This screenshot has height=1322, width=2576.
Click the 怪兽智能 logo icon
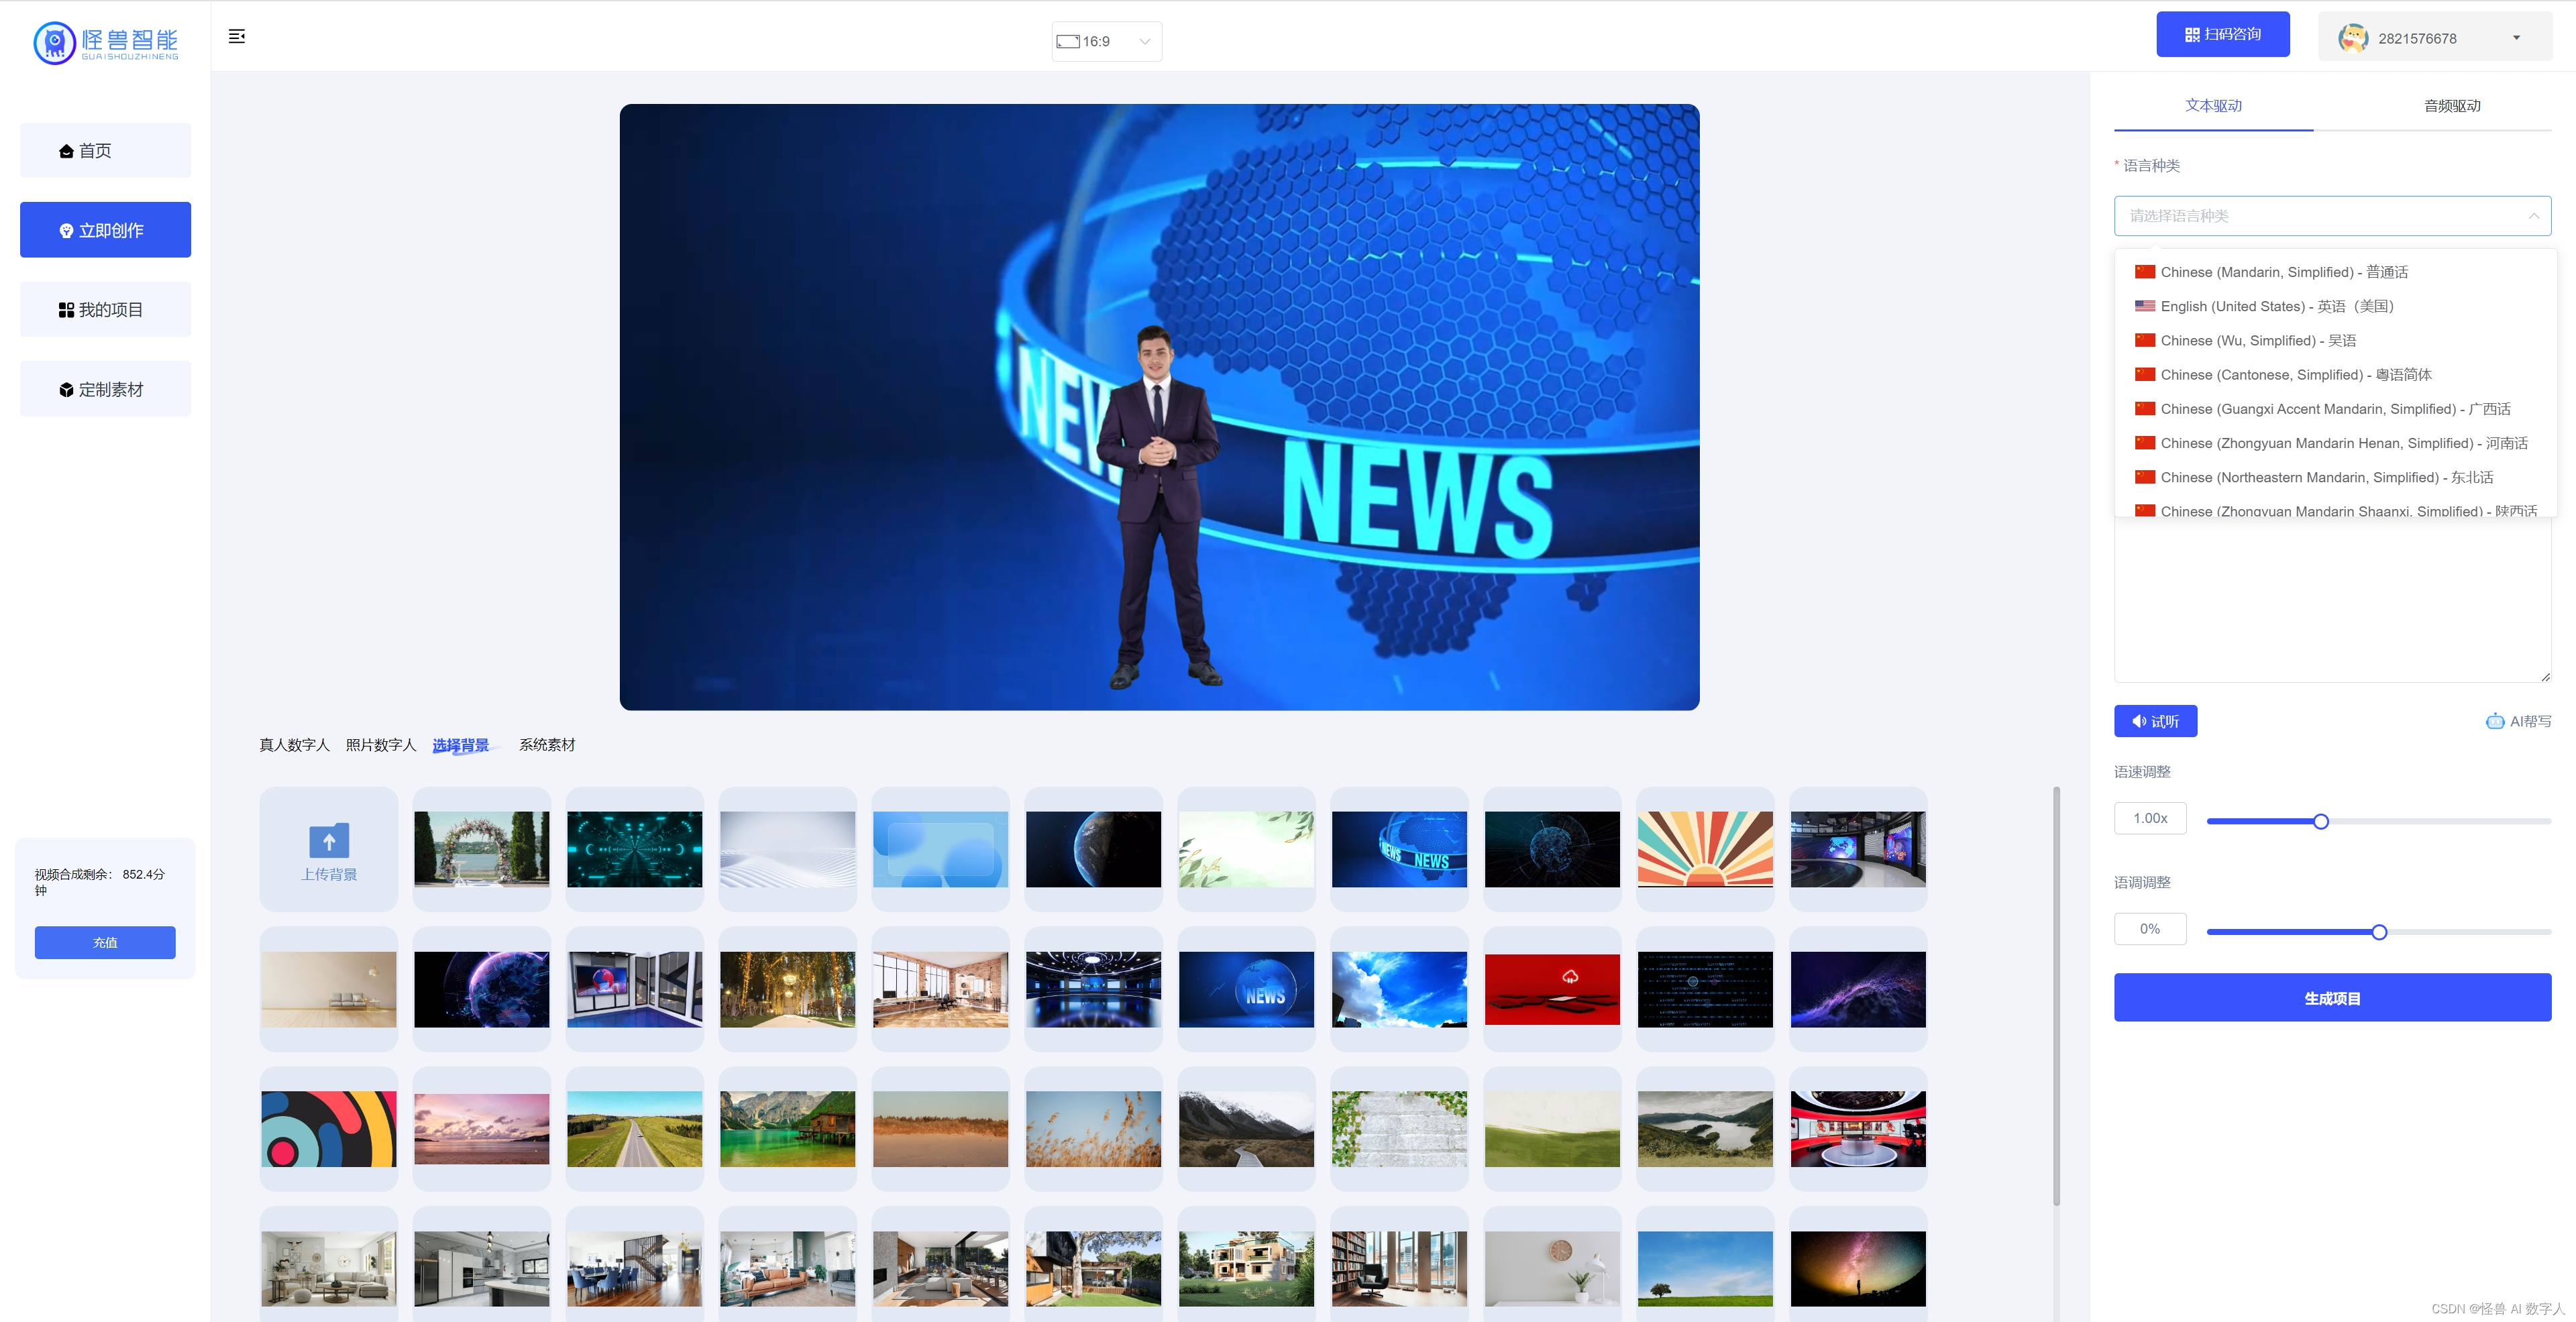click(x=55, y=42)
